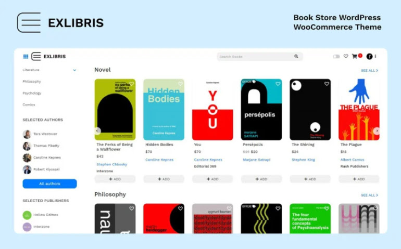Click the user avatar icon
Image resolution: width=401 pixels, height=249 pixels.
[x=369, y=57]
